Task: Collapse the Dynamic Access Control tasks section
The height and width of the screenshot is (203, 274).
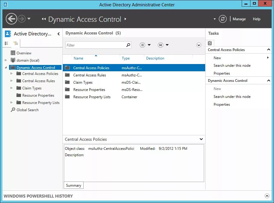Action: pos(269,80)
